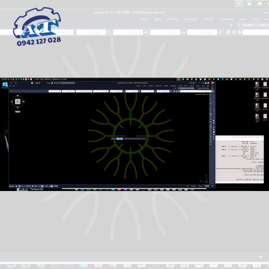Image resolution: width=269 pixels, height=269 pixels.
Task: Click the red AutoCAD application logo icon
Action: (x=213, y=83)
